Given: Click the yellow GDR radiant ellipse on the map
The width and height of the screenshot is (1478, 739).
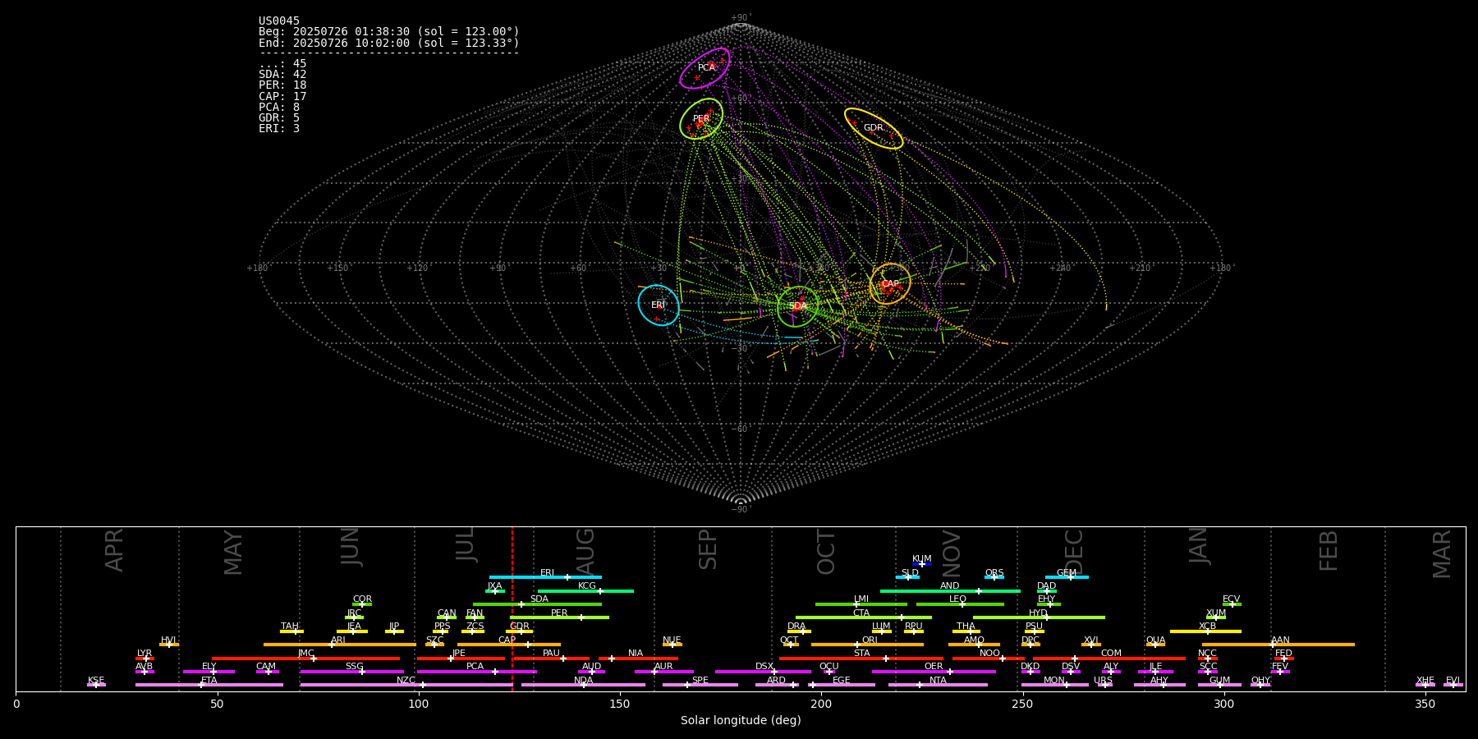Looking at the screenshot, I should point(874,128).
